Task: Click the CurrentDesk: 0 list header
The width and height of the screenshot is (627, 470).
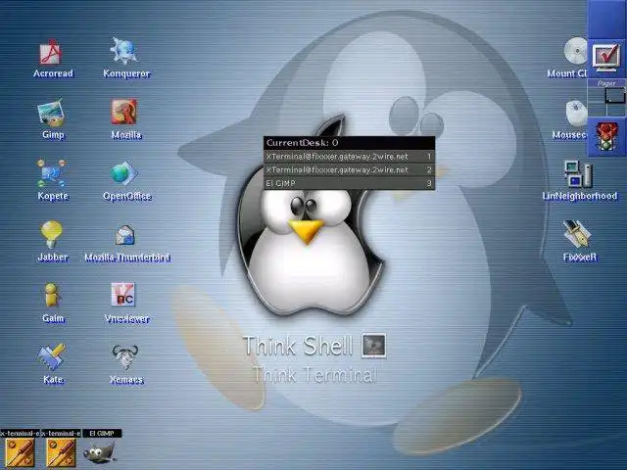Action: pos(349,143)
